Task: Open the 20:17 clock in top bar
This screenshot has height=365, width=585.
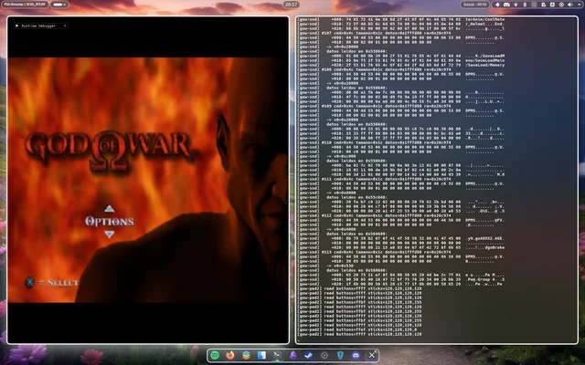Action: (x=291, y=5)
